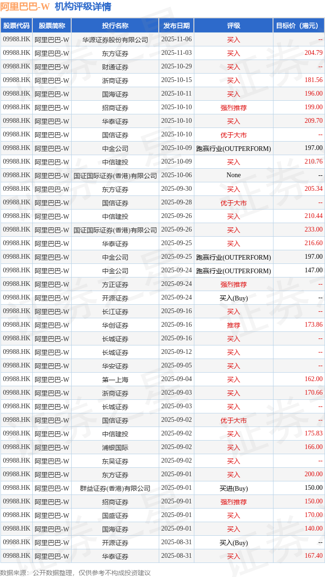This screenshot has width=325, height=577.
Task: Select target price 216.60
Action: pos(313,243)
